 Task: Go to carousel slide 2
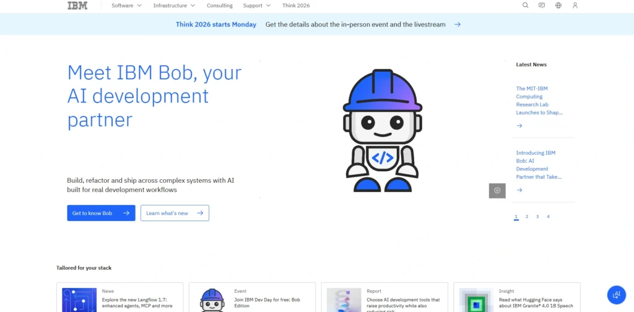pos(527,217)
